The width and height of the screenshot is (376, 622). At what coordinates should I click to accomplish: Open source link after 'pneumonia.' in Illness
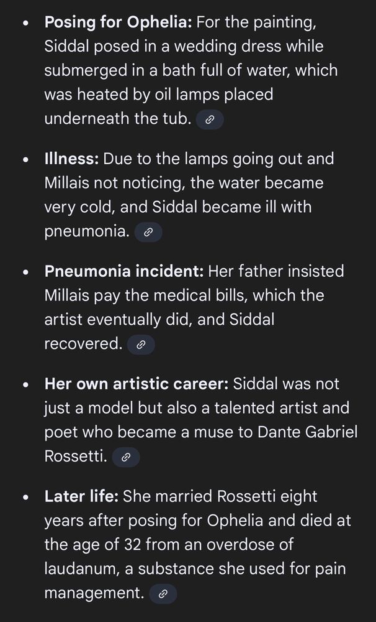[x=148, y=232]
